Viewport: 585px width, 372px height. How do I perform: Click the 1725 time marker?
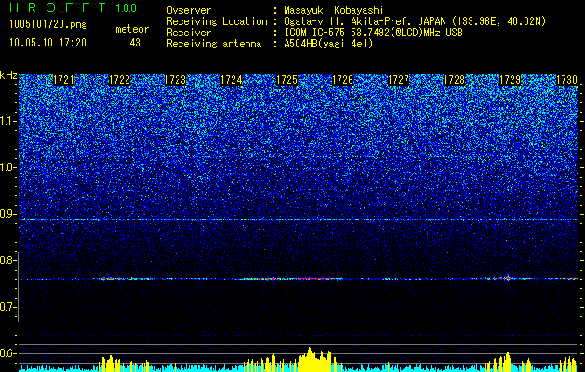coord(286,80)
